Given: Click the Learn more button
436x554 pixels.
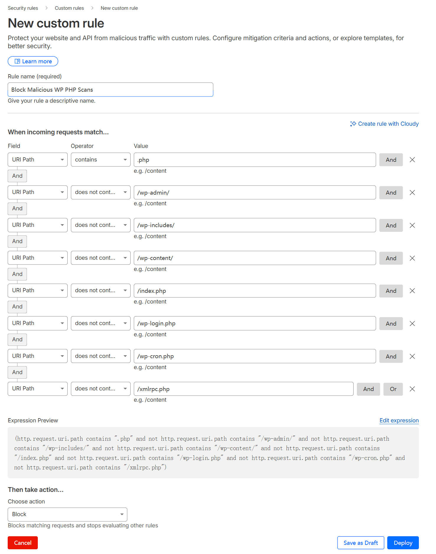Looking at the screenshot, I should [x=33, y=61].
